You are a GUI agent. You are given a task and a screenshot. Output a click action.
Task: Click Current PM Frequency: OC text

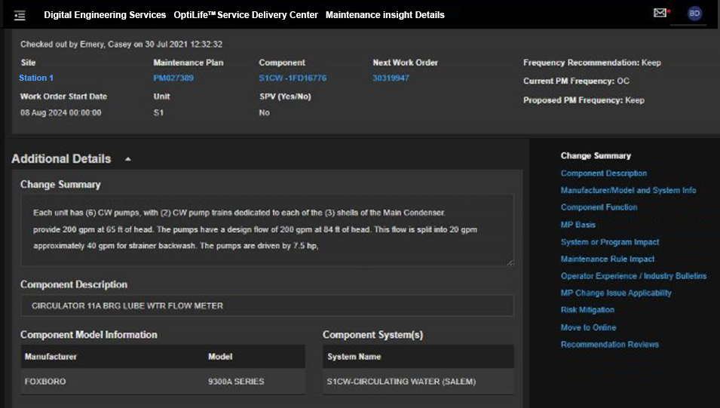pyautogui.click(x=576, y=81)
